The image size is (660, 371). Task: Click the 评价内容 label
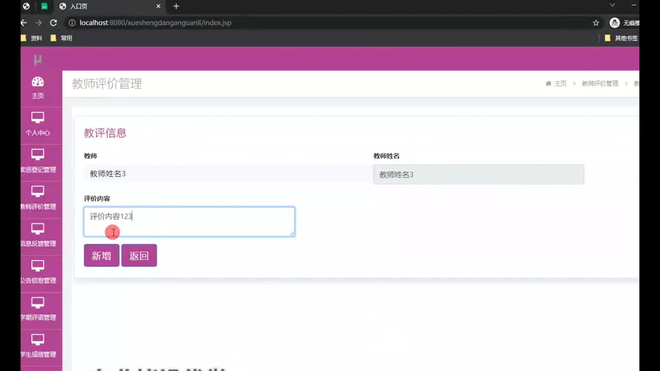pyautogui.click(x=97, y=199)
